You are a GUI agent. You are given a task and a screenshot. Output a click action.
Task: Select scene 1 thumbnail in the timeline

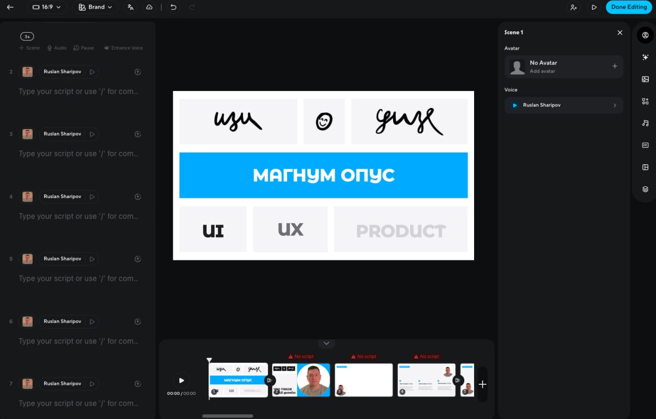[x=238, y=380]
